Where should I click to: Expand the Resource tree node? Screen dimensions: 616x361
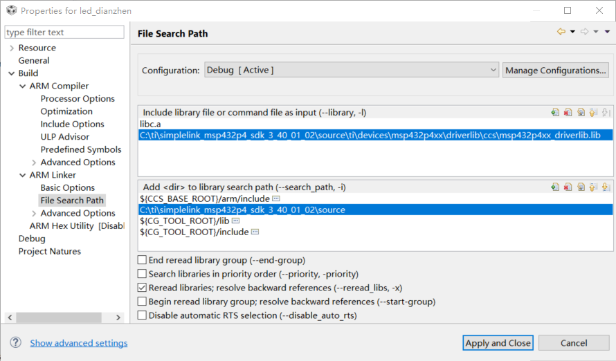coord(11,48)
